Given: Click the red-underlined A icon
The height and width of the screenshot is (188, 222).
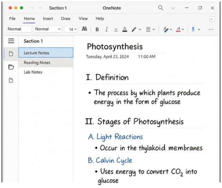Looking at the screenshot, I should coord(178,29).
